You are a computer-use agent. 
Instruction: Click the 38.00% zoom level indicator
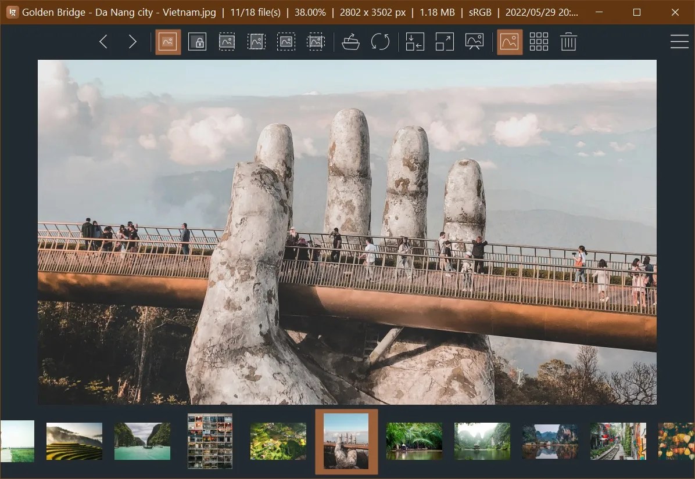pos(310,12)
